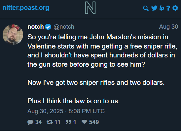Viewport: 181px width, 131px height.
Task: Click the reply bubble icon
Action: tap(30, 122)
